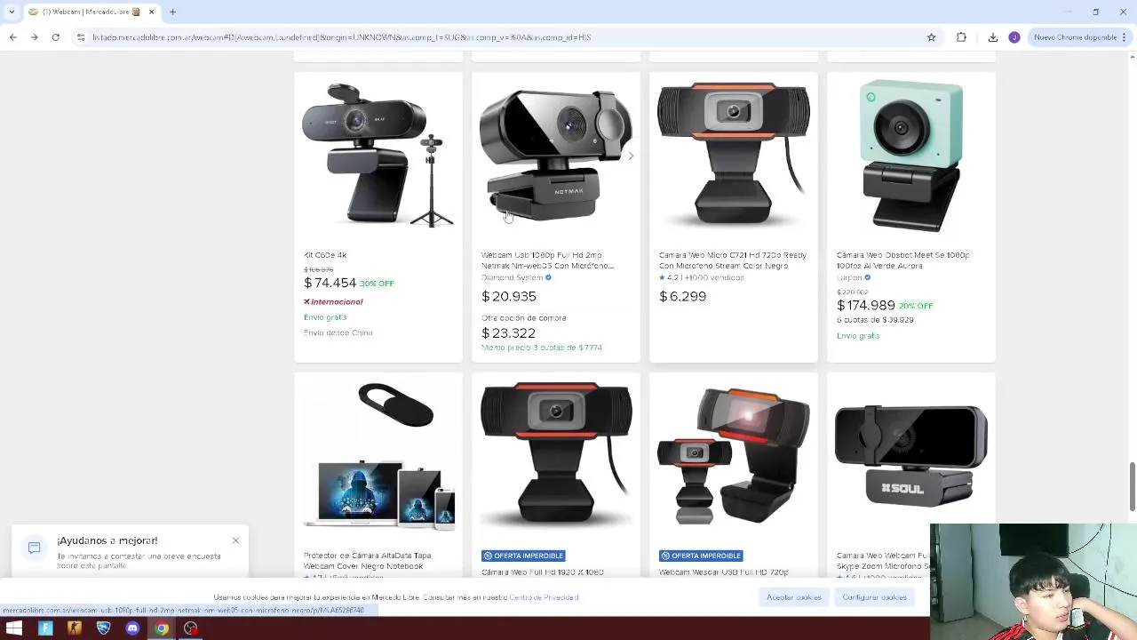Screen dimensions: 1137x640
Task: Open the Chrome downloads icon
Action: coord(992,37)
